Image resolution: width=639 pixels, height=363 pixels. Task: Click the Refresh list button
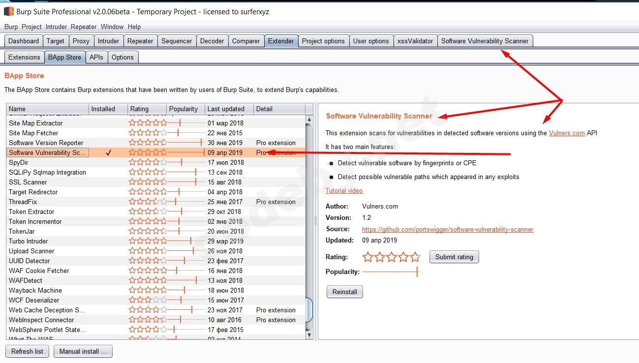pos(27,351)
